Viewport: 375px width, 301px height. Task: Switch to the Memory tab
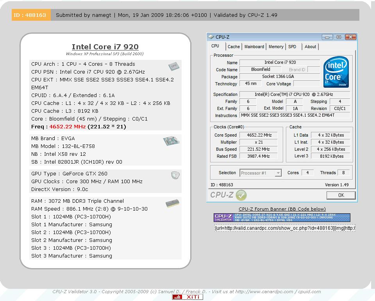(x=276, y=47)
